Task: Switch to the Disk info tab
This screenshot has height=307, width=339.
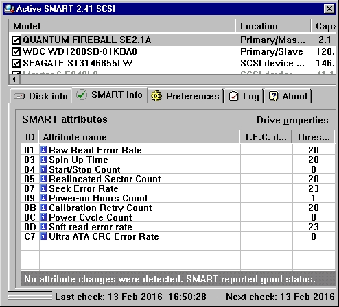Action: coord(40,97)
